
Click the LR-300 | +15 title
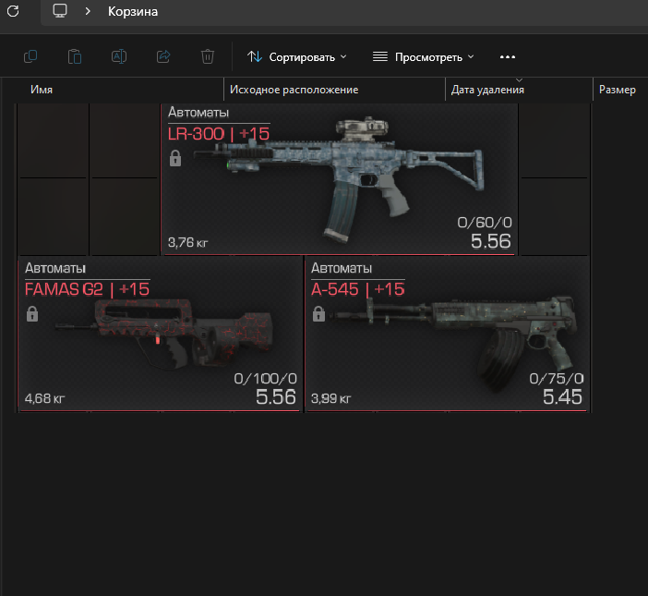click(x=219, y=134)
